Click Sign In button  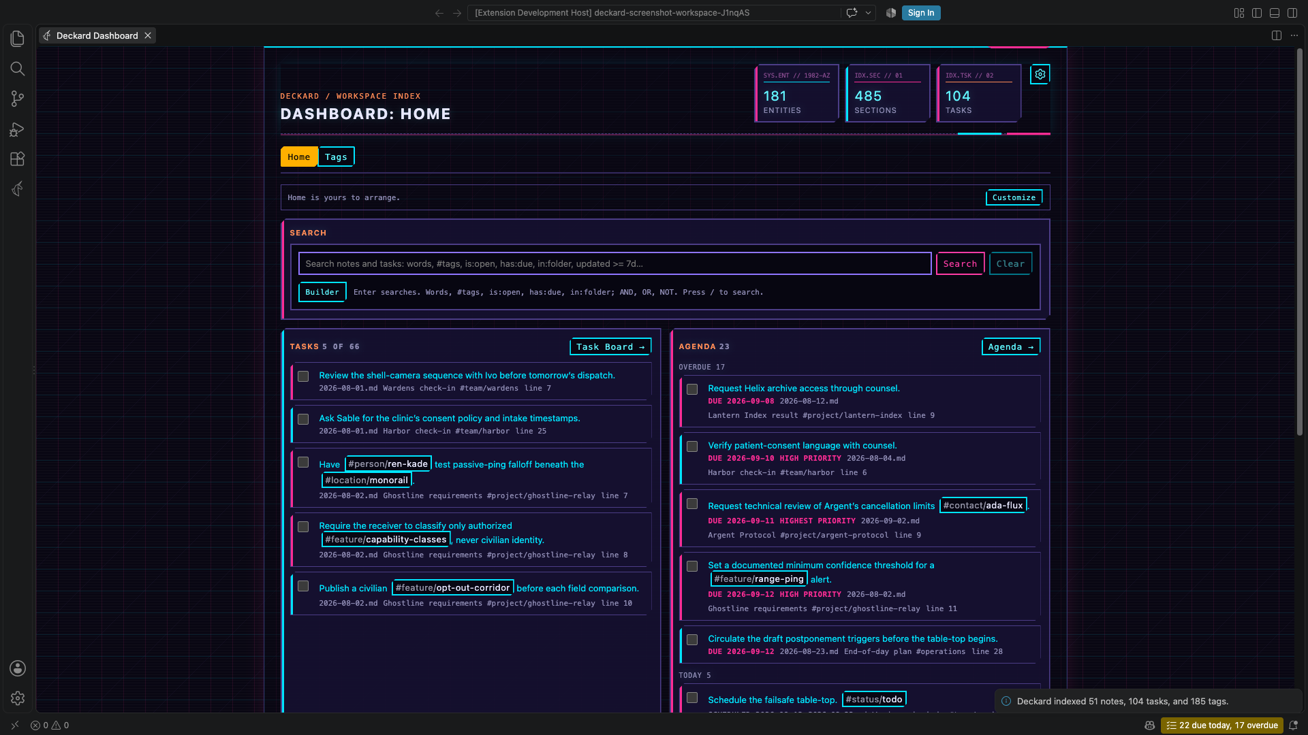921,13
